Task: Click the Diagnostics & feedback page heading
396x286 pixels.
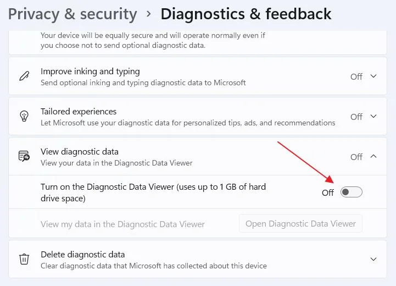Action: tap(246, 14)
